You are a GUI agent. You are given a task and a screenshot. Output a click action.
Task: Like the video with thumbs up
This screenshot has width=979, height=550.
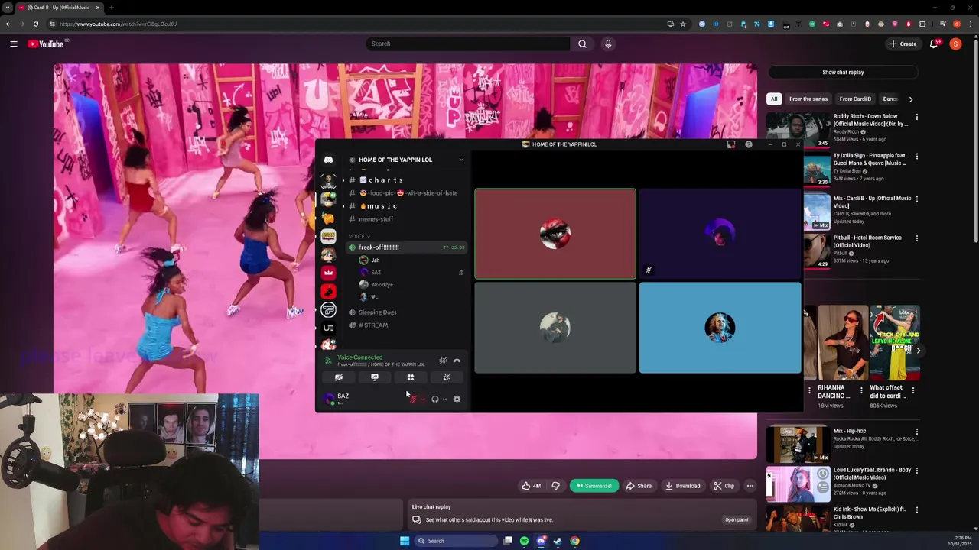tap(532, 486)
